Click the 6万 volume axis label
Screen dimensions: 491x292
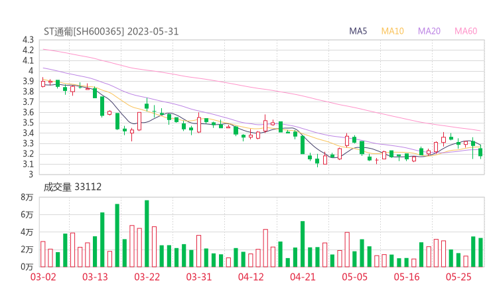click(27, 215)
